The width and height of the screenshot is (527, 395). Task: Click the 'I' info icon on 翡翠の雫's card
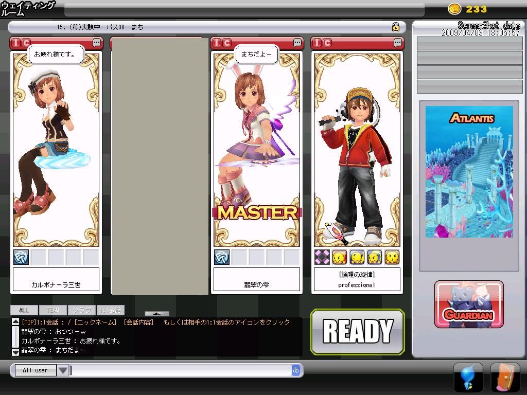(217, 43)
